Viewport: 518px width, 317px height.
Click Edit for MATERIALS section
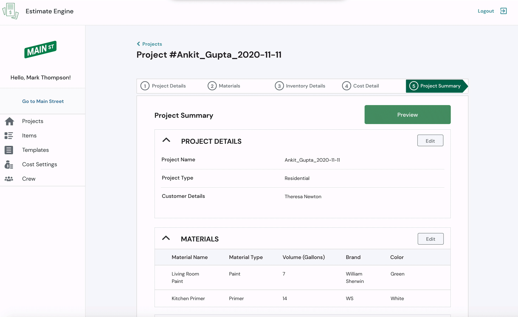click(x=430, y=239)
